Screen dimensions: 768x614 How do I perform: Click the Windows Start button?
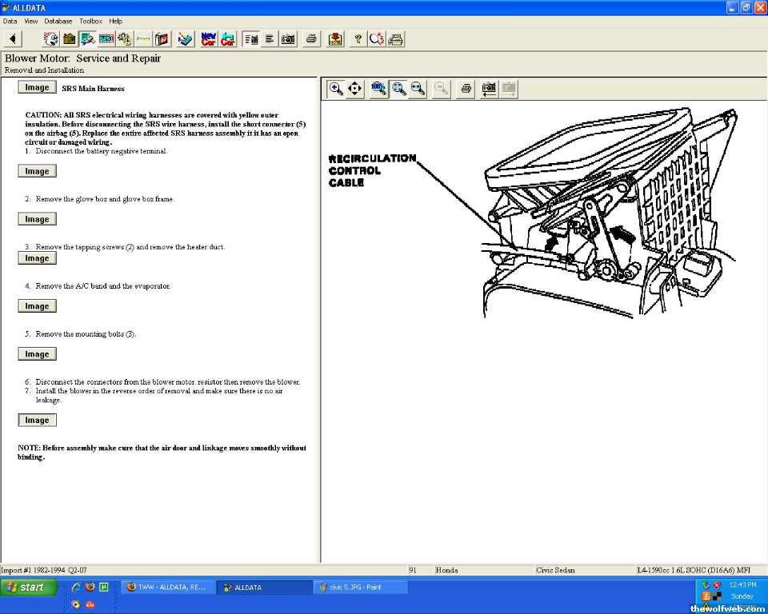pyautogui.click(x=29, y=587)
